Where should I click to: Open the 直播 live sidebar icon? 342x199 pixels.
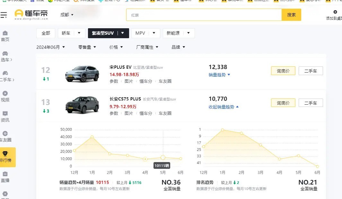5,174
